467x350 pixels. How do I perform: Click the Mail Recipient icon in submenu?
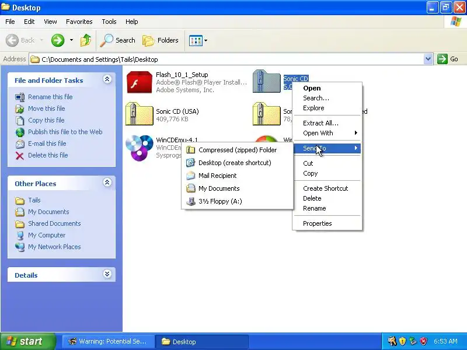(x=191, y=176)
